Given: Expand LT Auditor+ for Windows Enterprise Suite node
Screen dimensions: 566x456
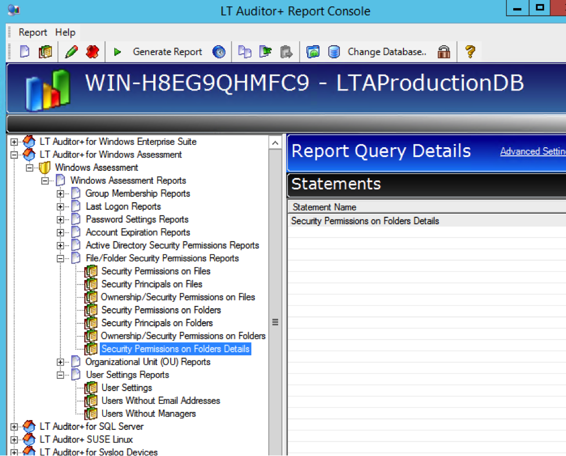Looking at the screenshot, I should pos(14,142).
